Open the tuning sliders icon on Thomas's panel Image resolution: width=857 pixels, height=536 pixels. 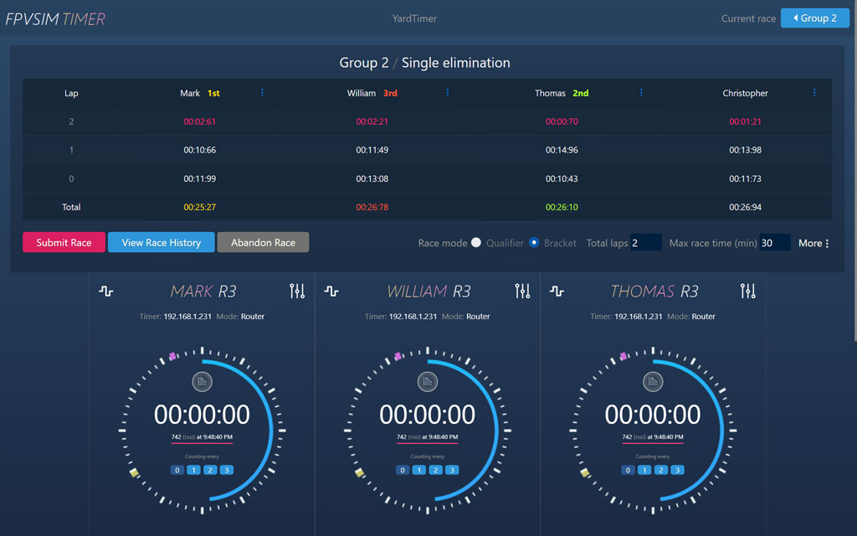747,291
